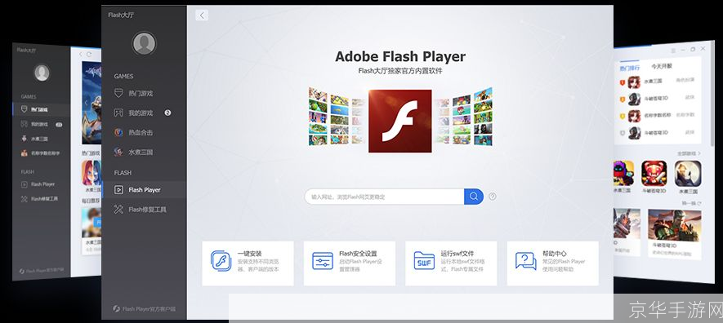The image size is (723, 323).
Task: Click the large red Flash Player logo
Action: 399,121
